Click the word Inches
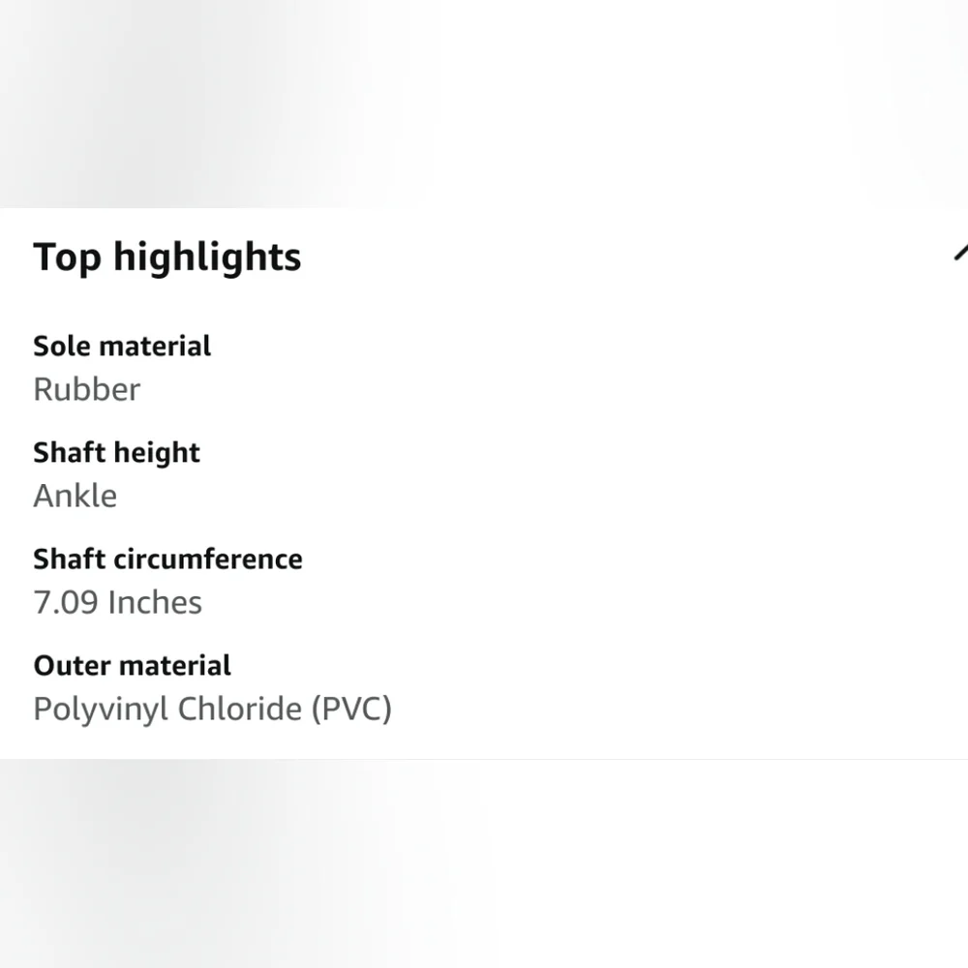This screenshot has width=968, height=968. coord(155,602)
